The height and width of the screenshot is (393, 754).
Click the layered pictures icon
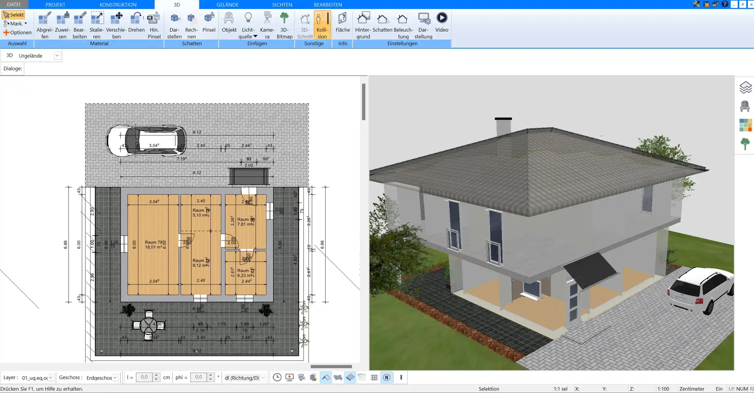click(x=313, y=377)
